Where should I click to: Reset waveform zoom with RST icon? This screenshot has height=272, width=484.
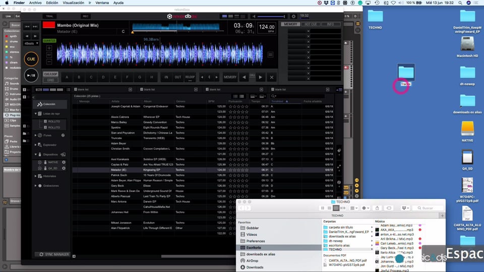pyautogui.click(x=49, y=55)
